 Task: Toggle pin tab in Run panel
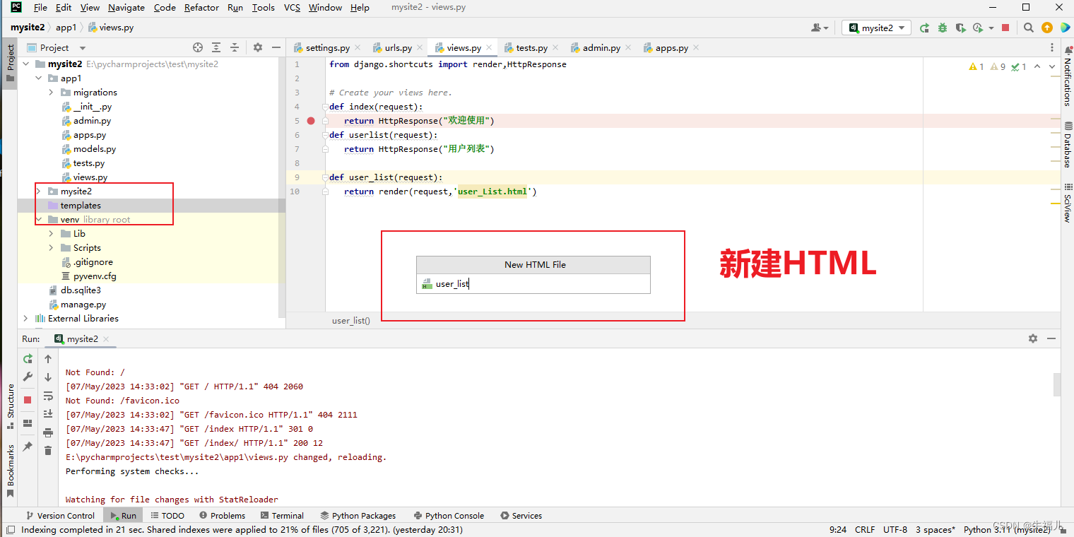point(28,447)
